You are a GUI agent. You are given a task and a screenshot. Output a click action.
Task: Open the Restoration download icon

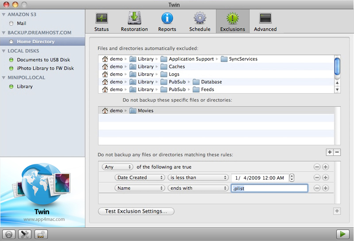tap(135, 18)
